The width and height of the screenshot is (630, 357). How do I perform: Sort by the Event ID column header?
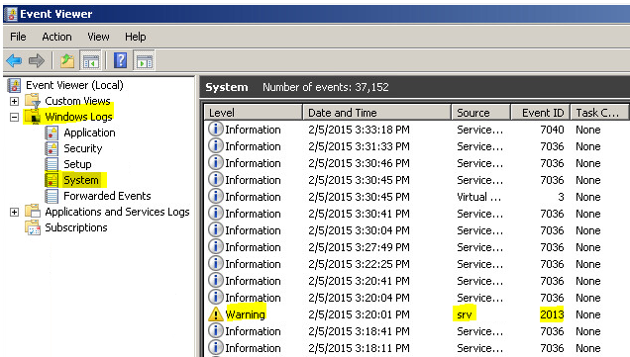541,113
